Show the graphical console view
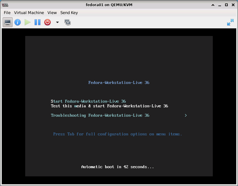This screenshot has height=186, width=238. click(x=8, y=23)
